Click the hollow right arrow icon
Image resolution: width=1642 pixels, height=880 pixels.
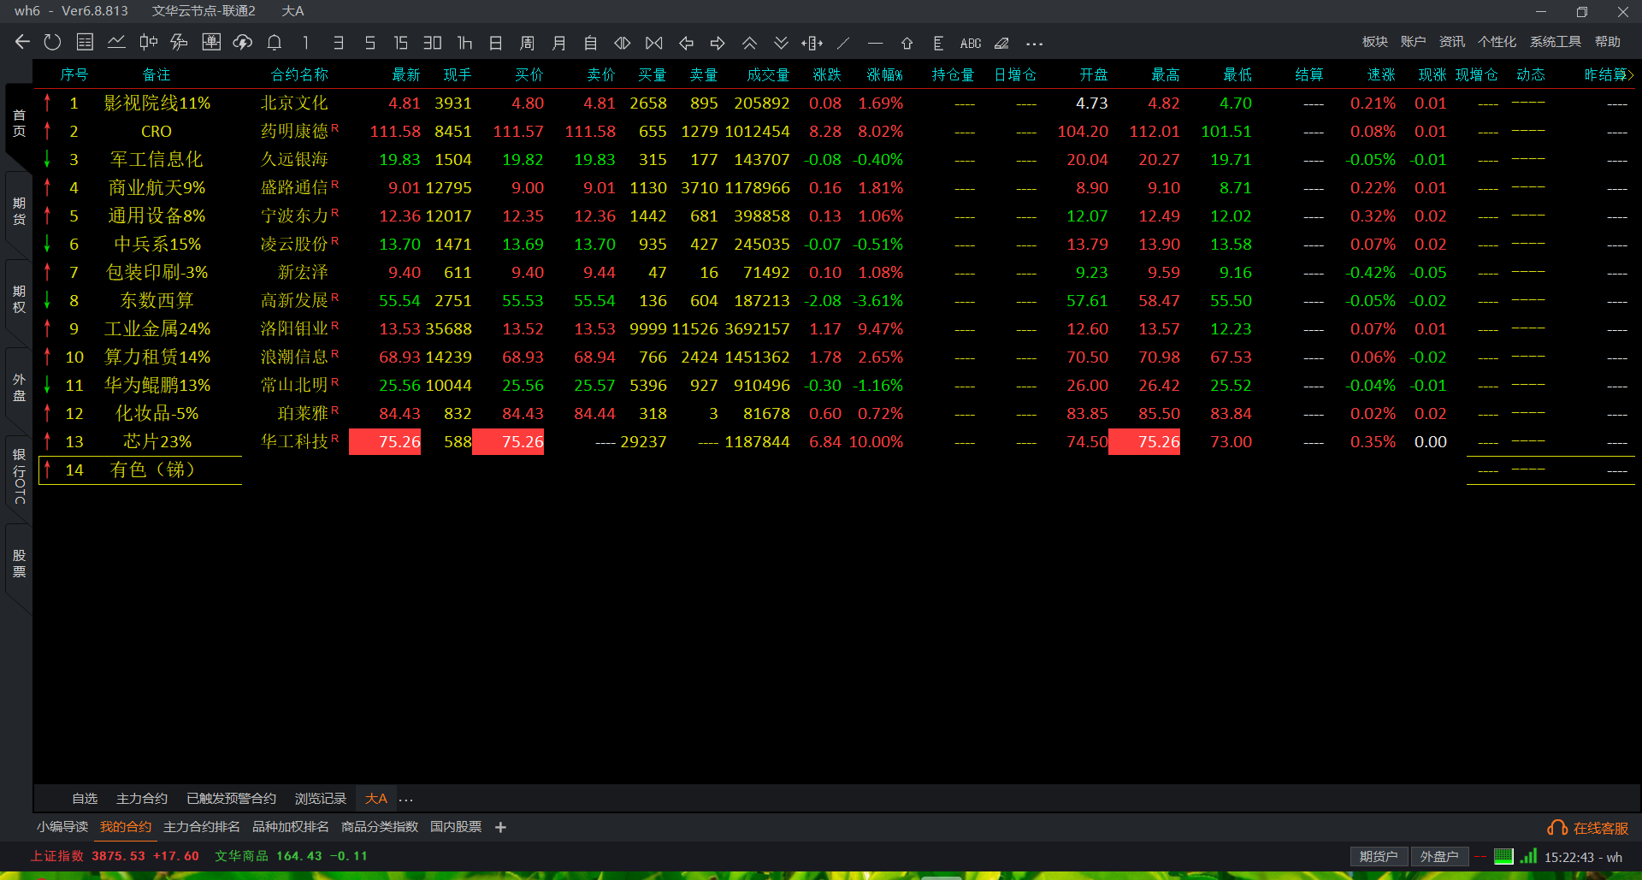[x=718, y=43]
